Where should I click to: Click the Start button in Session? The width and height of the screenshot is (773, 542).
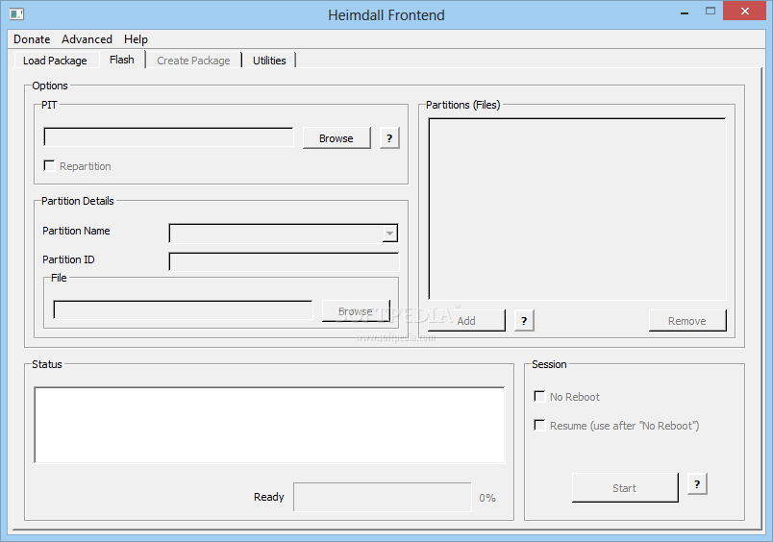click(x=625, y=488)
